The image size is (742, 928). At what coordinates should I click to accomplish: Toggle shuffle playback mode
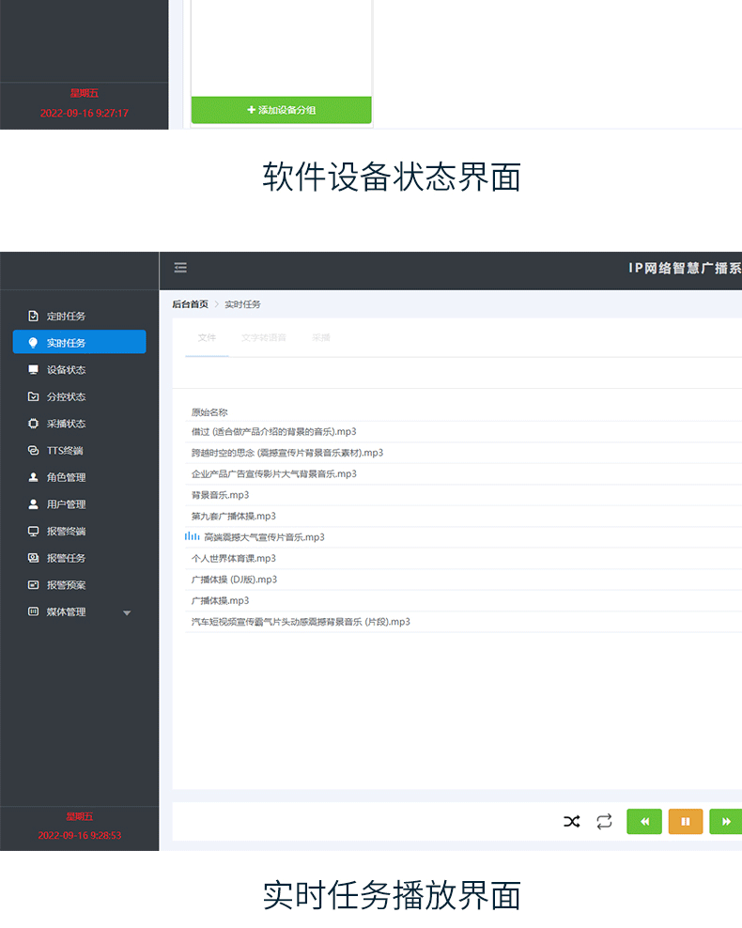(x=571, y=822)
